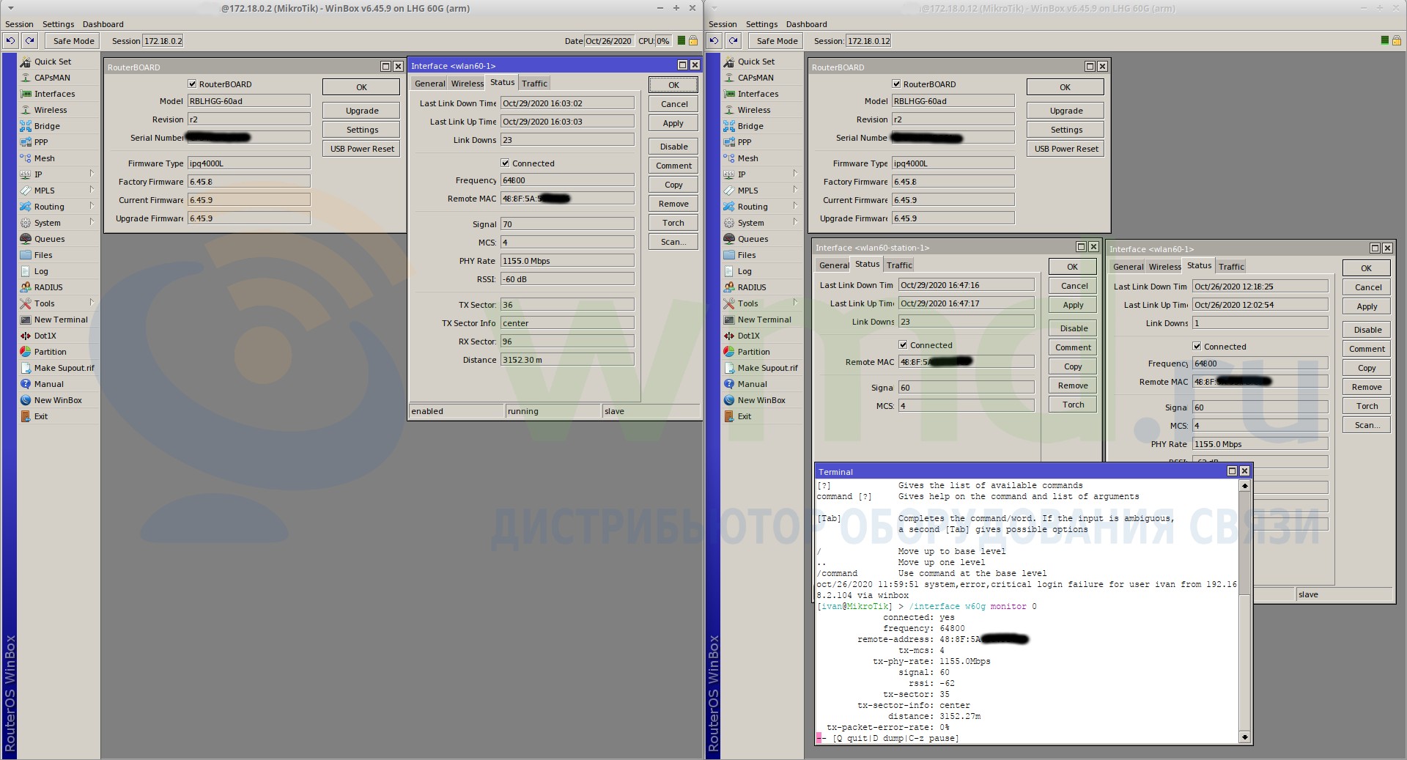Click Settings in right RouterBOARD window
The width and height of the screenshot is (1407, 760).
pos(1066,130)
